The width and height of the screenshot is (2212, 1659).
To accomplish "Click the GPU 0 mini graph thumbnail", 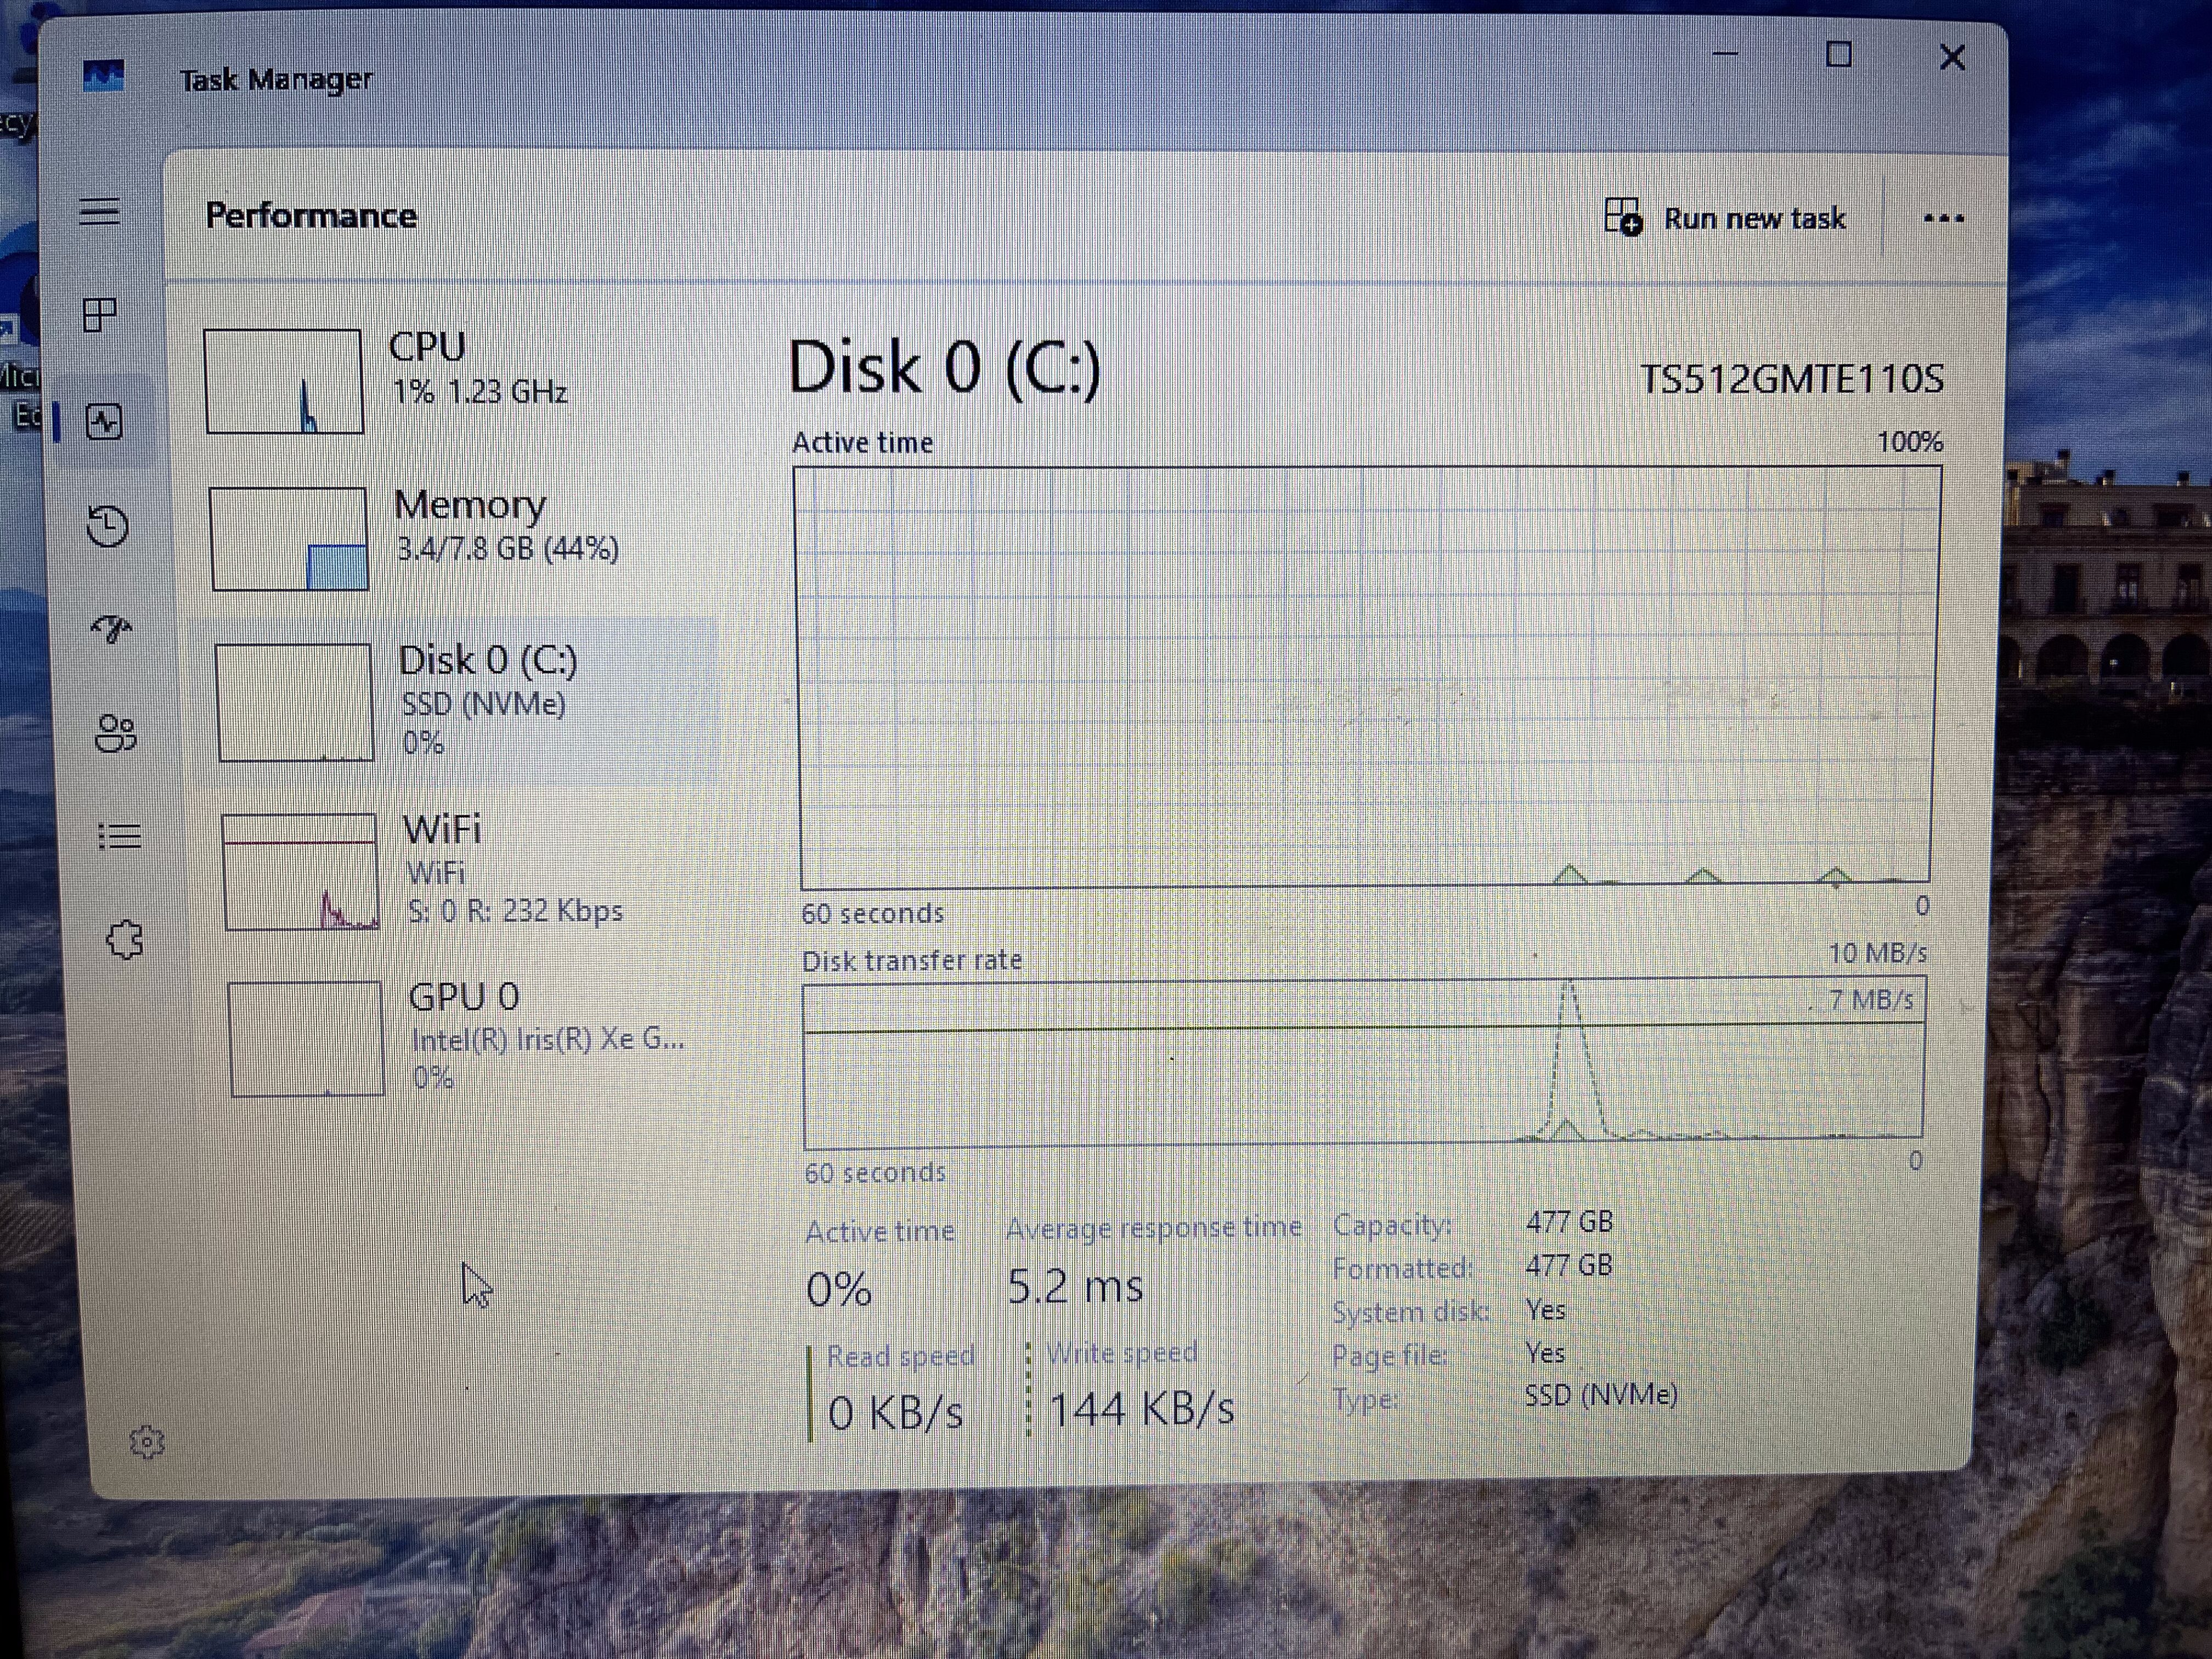I will pyautogui.click(x=306, y=1039).
